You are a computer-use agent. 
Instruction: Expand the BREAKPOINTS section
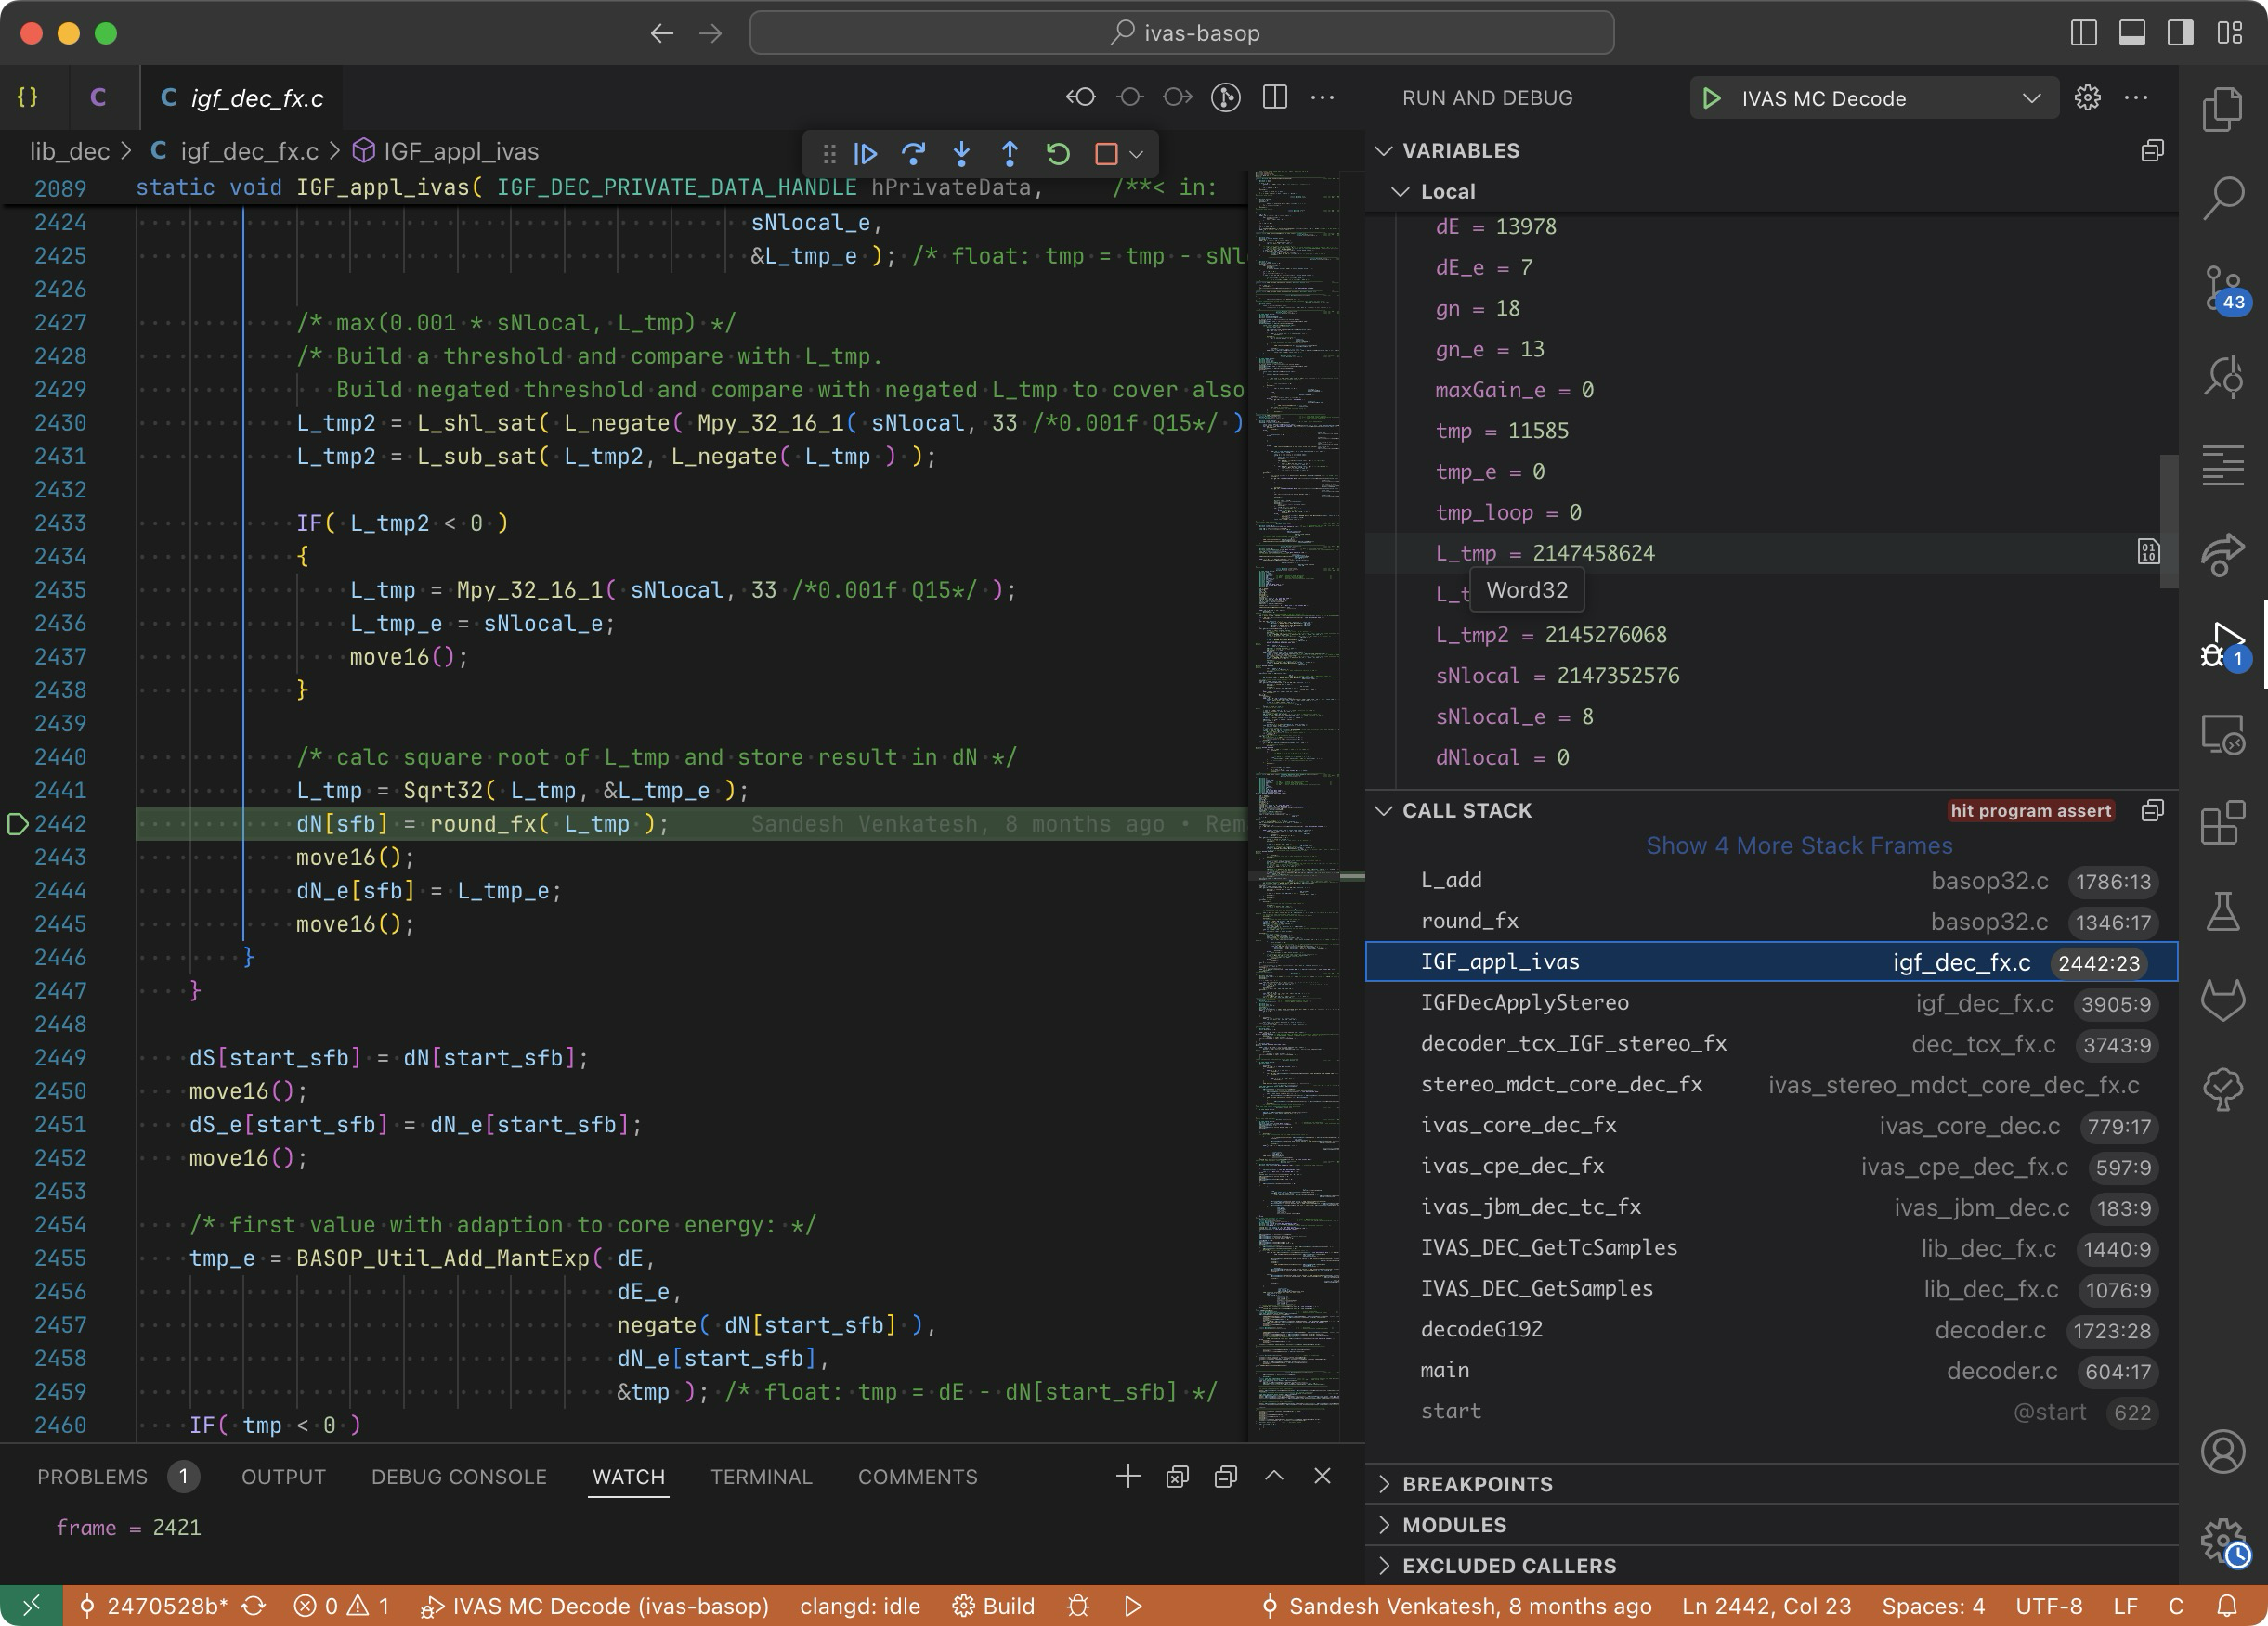[x=1477, y=1484]
